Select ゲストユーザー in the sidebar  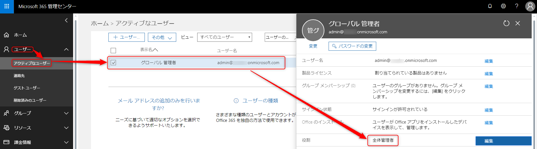(x=27, y=88)
